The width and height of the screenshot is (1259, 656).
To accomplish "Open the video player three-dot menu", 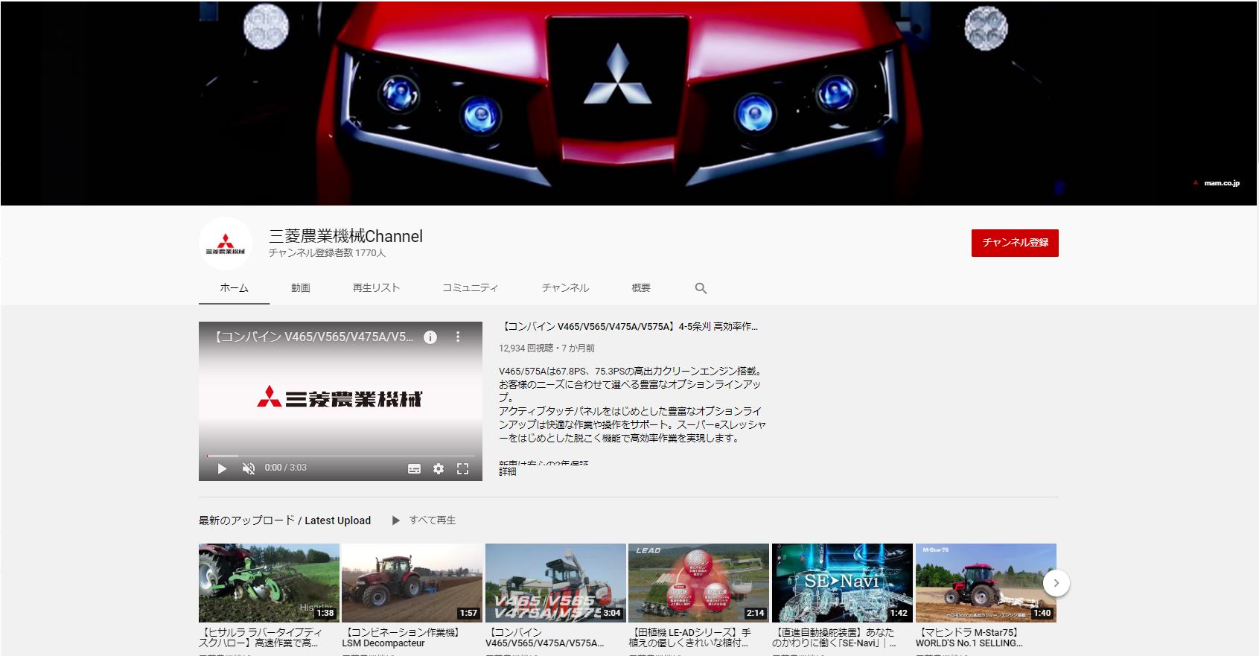I will (x=458, y=337).
